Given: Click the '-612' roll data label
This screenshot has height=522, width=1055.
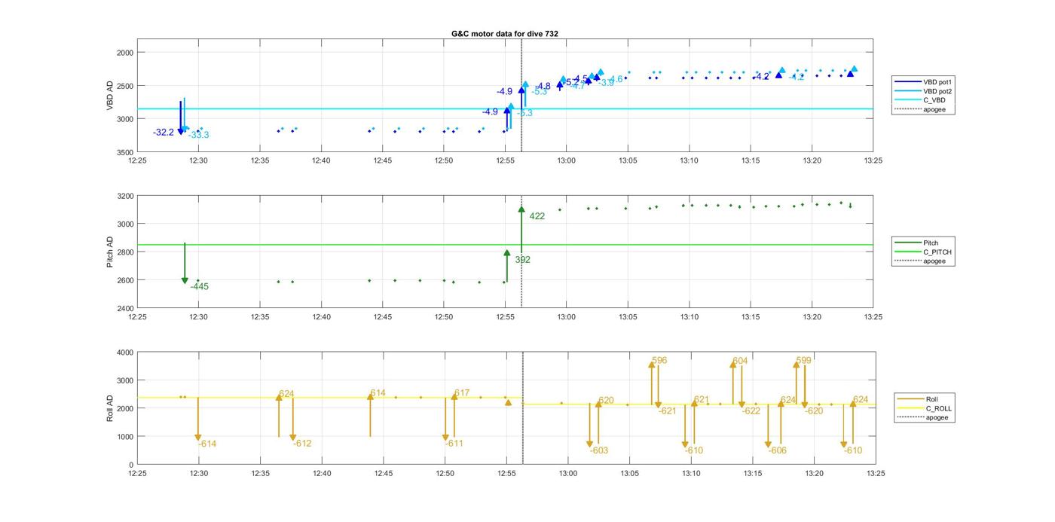Looking at the screenshot, I should pyautogui.click(x=302, y=444).
